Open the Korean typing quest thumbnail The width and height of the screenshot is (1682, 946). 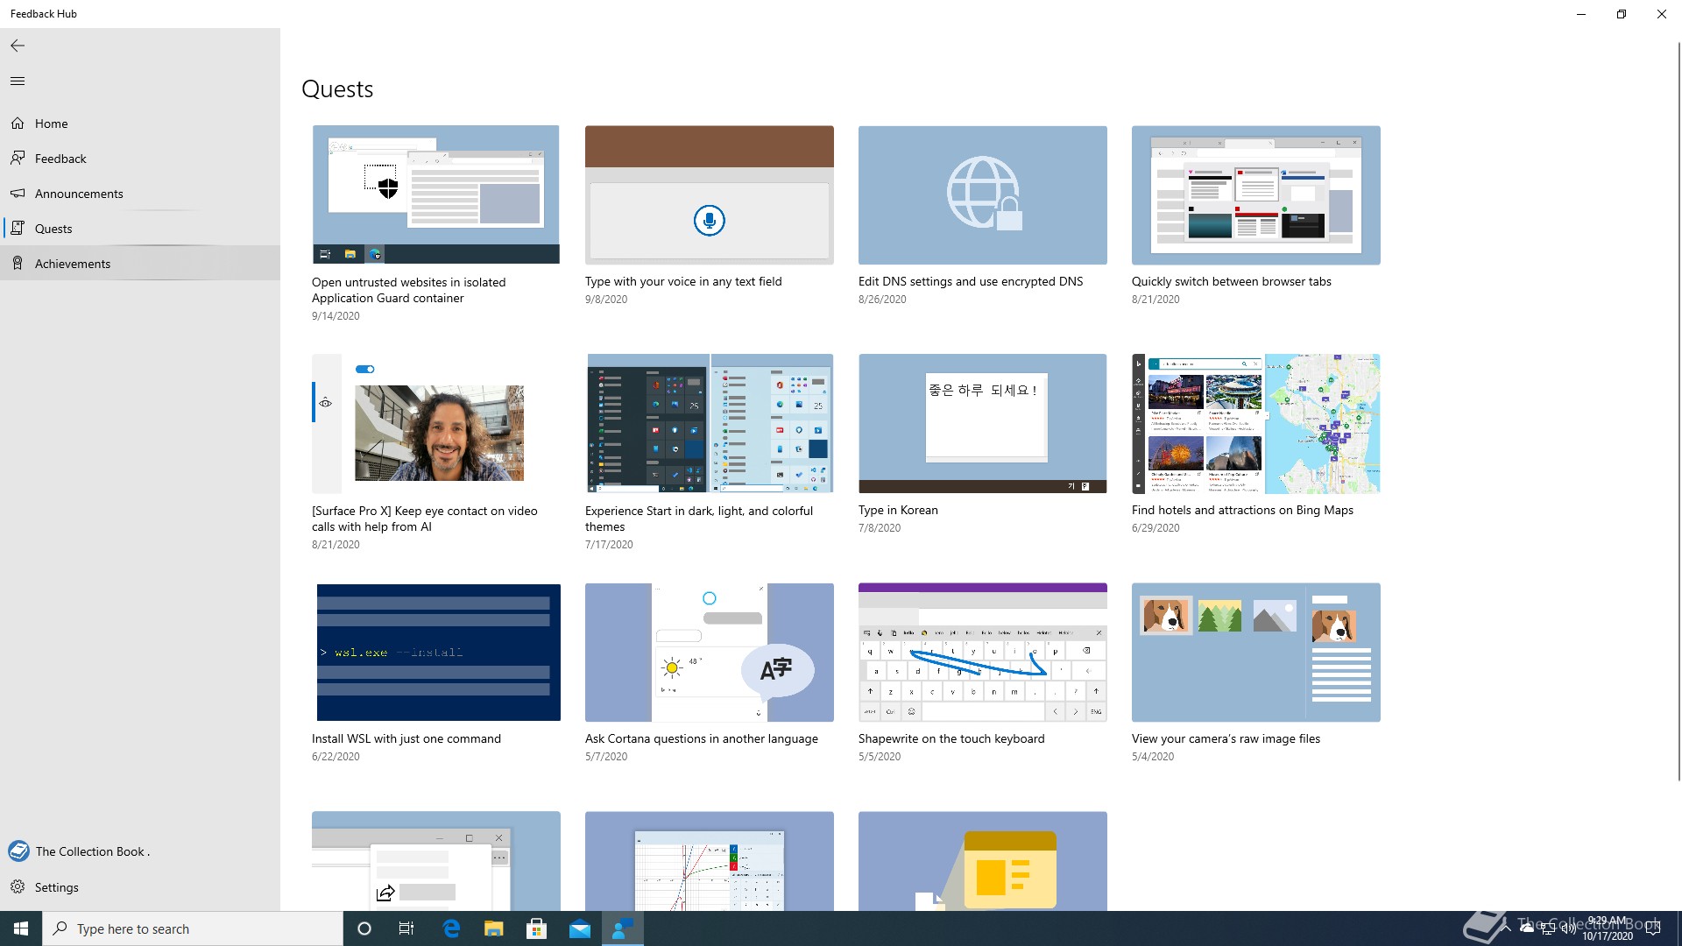tap(983, 424)
